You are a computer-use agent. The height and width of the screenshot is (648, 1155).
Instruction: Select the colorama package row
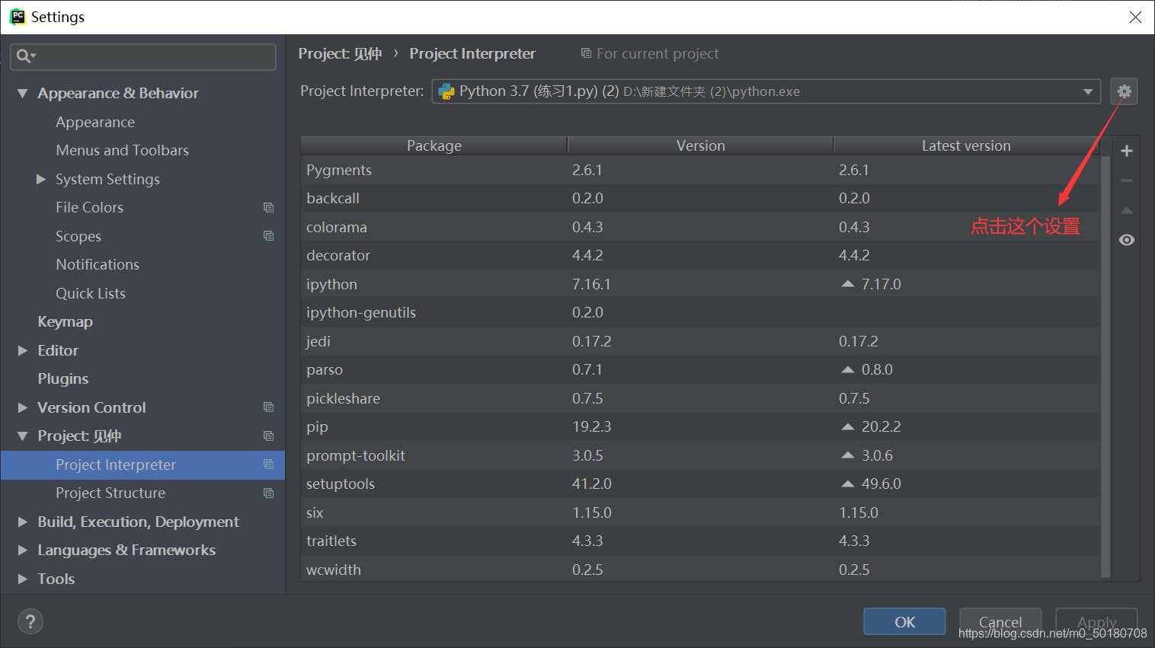coord(701,227)
